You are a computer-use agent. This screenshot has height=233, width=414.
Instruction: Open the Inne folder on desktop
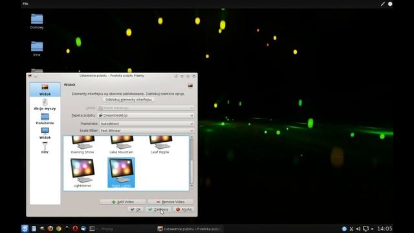pyautogui.click(x=37, y=49)
